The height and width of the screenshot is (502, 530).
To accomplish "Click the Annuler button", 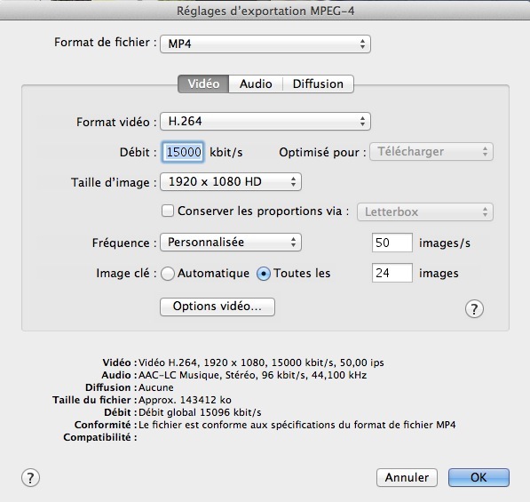I will tap(407, 477).
